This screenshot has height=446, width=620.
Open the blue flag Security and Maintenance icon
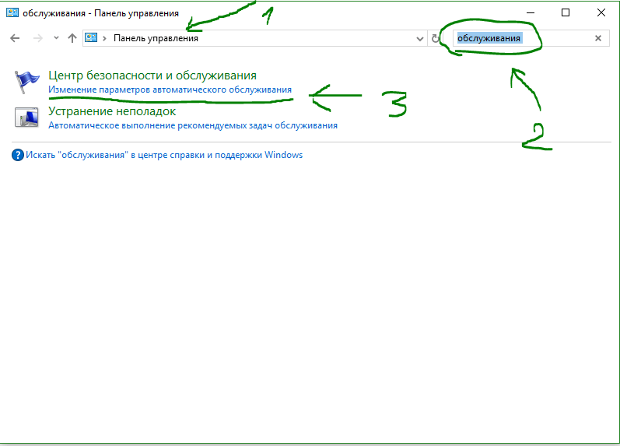27,82
